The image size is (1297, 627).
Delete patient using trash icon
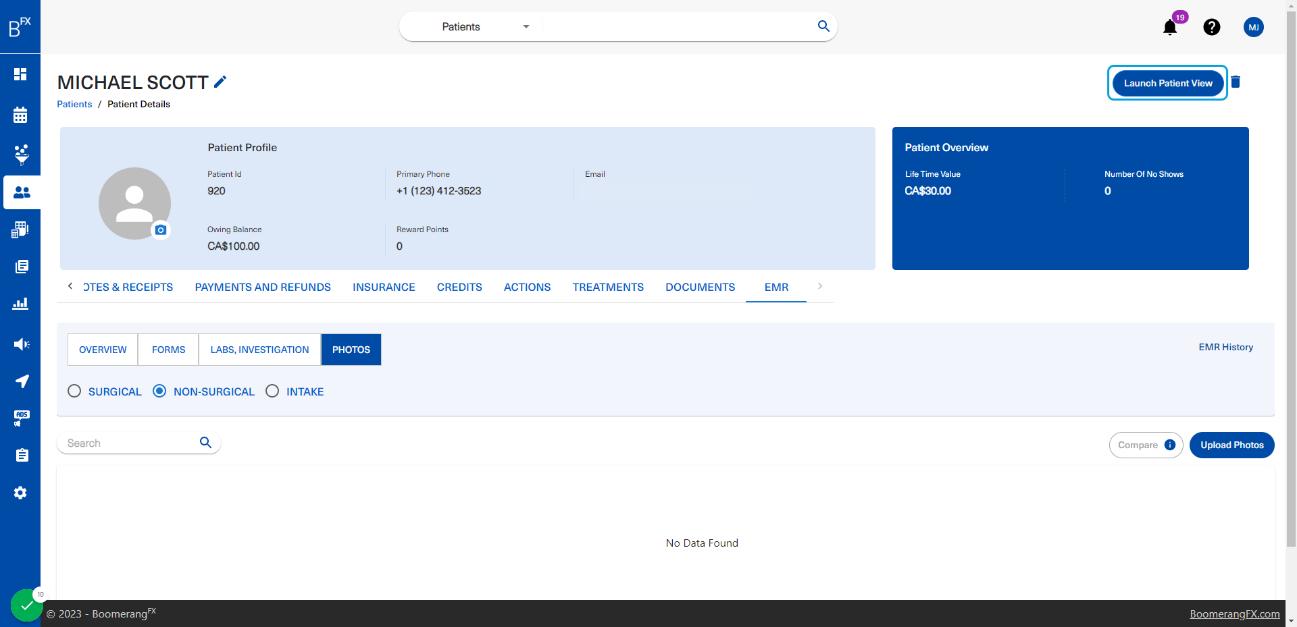coord(1236,82)
